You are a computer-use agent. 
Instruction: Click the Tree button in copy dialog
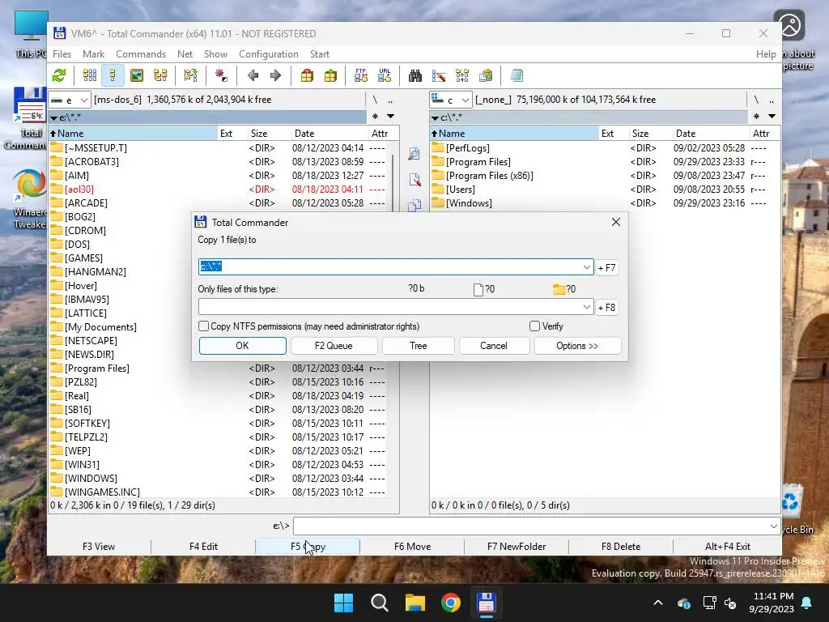pos(419,346)
